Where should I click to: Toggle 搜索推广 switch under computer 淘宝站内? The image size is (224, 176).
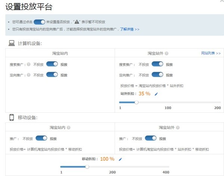point(52,64)
